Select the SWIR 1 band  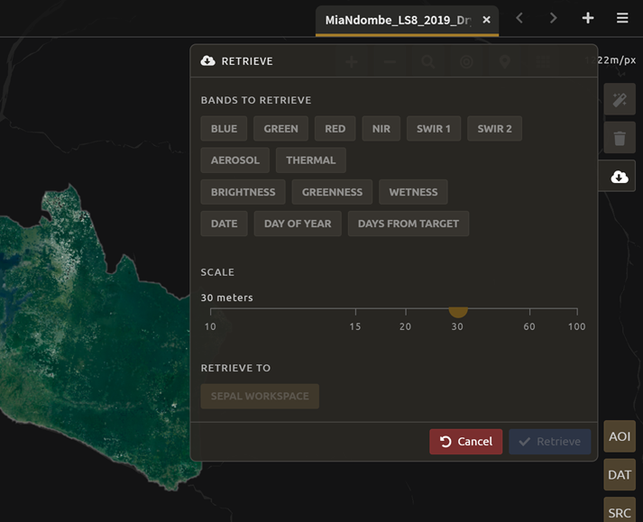[433, 129]
